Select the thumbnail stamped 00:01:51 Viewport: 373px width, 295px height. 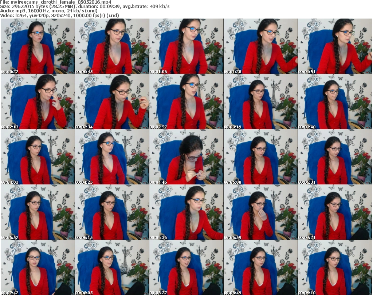(x=335, y=46)
